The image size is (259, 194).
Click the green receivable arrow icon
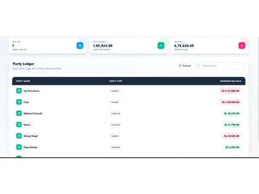(x=161, y=46)
